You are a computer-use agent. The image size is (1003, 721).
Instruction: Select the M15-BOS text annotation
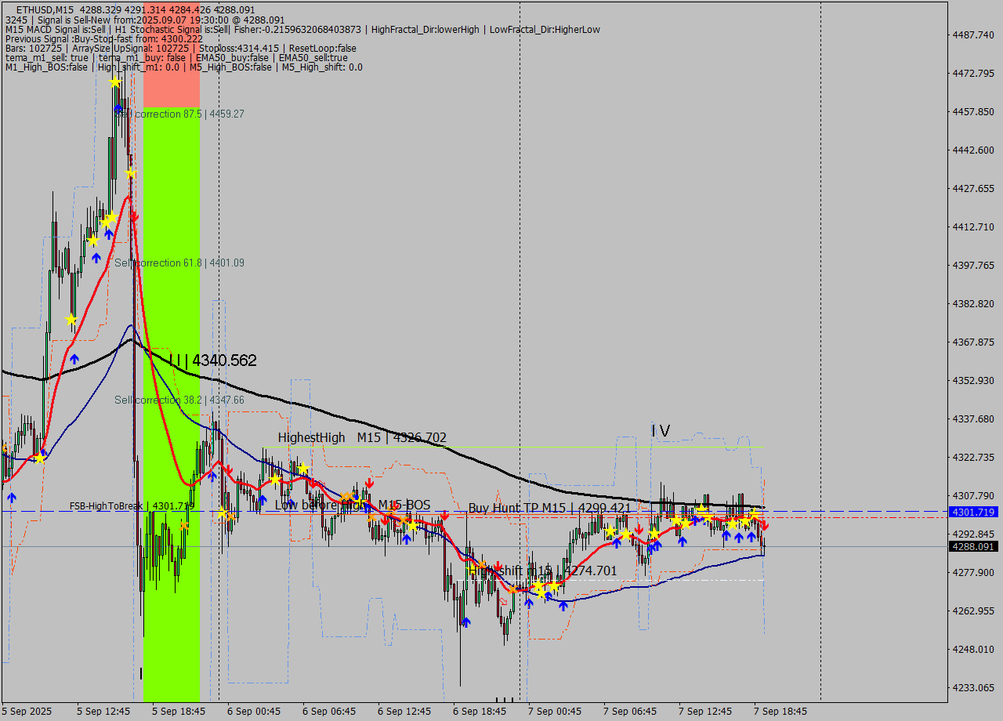click(405, 505)
